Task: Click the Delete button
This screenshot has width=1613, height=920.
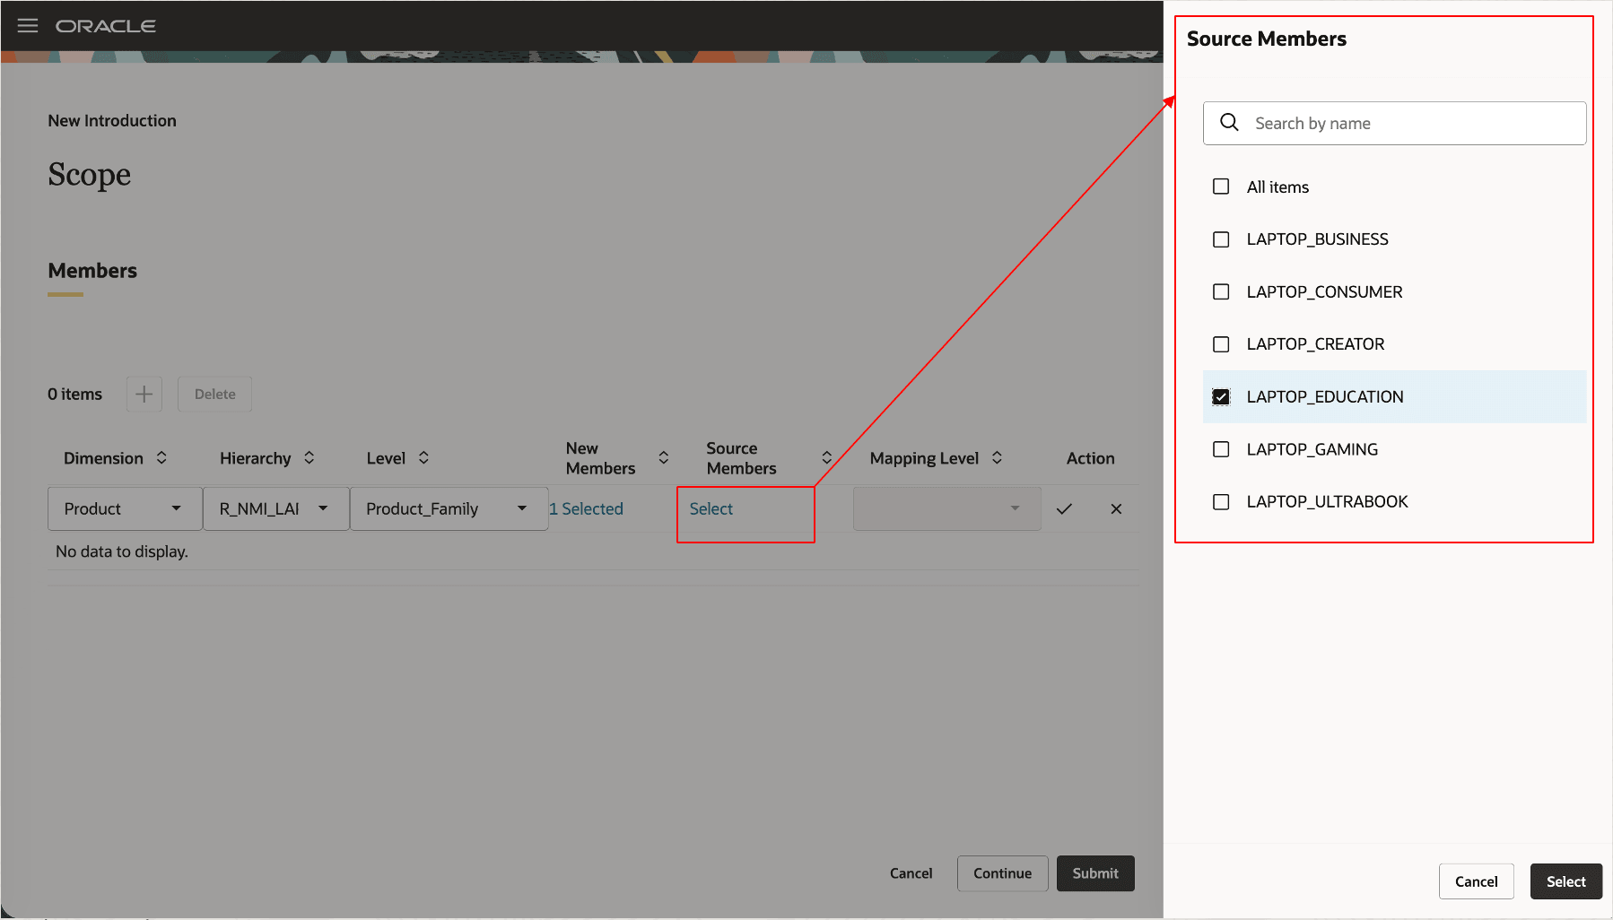Action: [214, 395]
